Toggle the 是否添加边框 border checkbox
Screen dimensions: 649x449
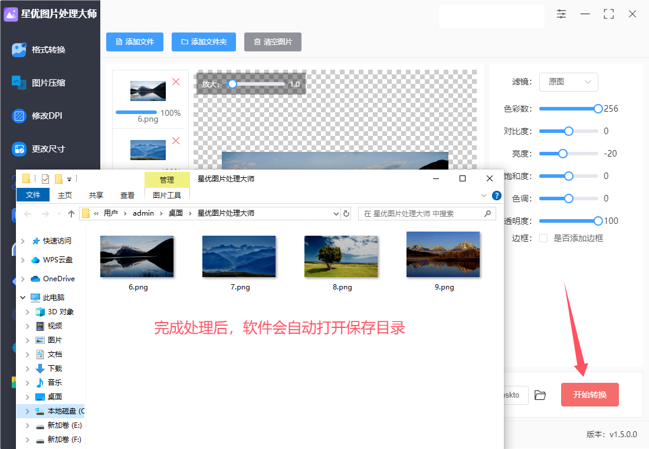coord(543,238)
